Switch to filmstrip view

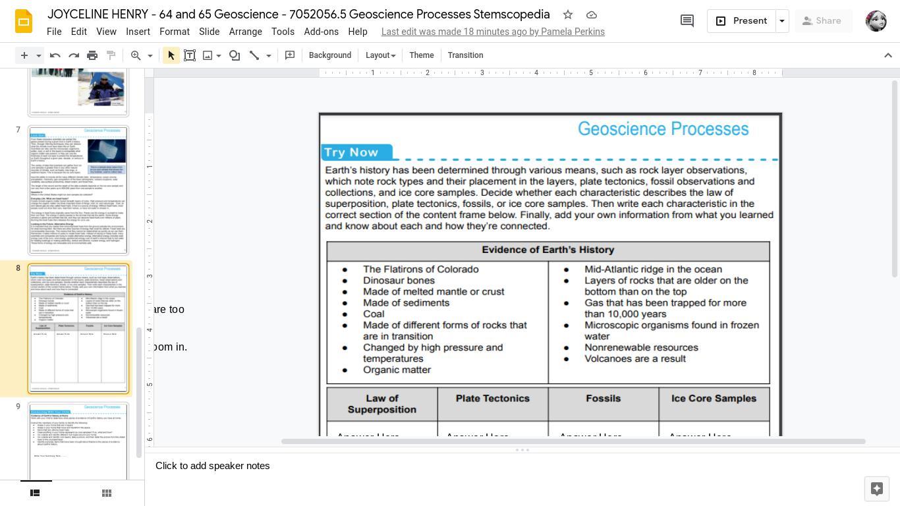click(x=36, y=493)
